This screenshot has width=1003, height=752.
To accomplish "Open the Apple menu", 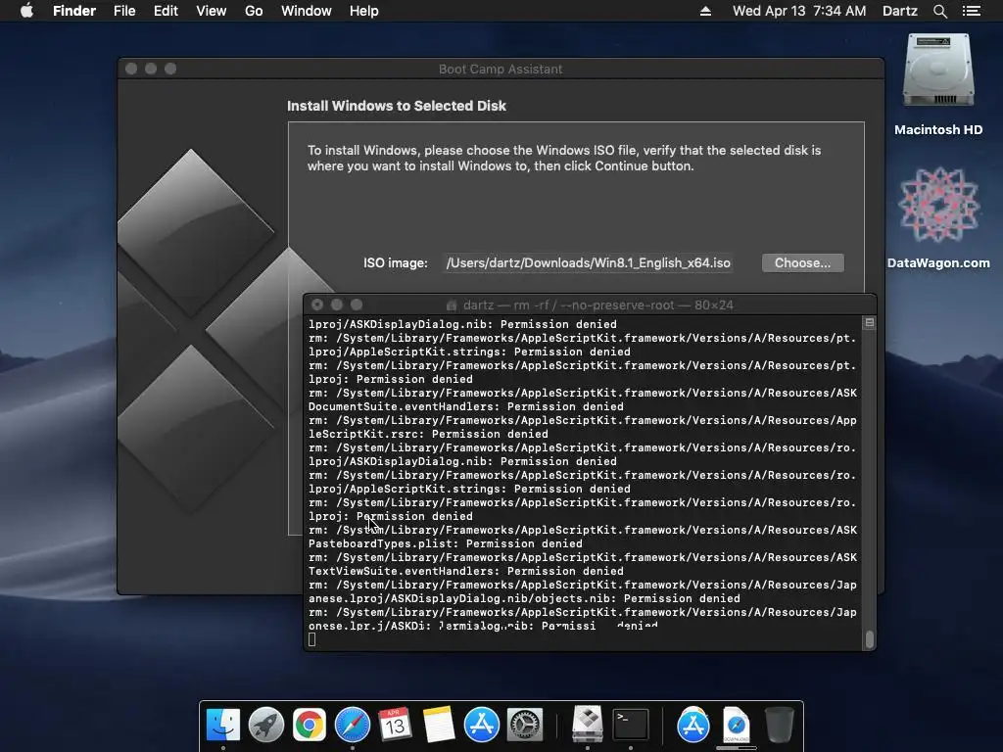I will point(26,11).
